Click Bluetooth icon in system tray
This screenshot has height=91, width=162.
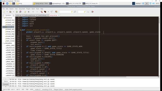click(x=143, y=3)
